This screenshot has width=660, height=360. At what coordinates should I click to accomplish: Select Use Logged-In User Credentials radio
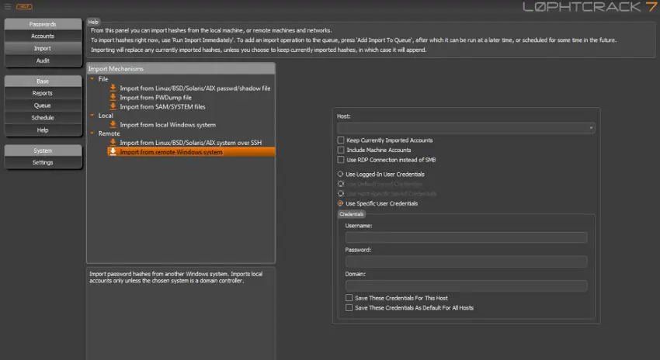pyautogui.click(x=340, y=174)
